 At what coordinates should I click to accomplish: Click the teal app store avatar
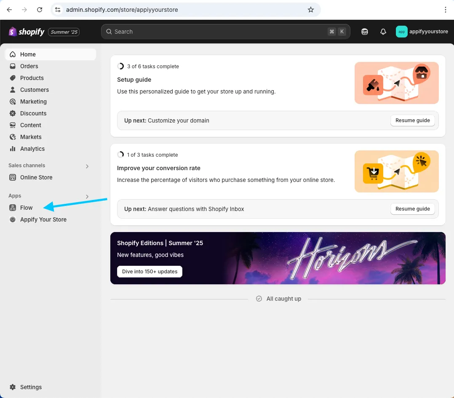(x=401, y=32)
